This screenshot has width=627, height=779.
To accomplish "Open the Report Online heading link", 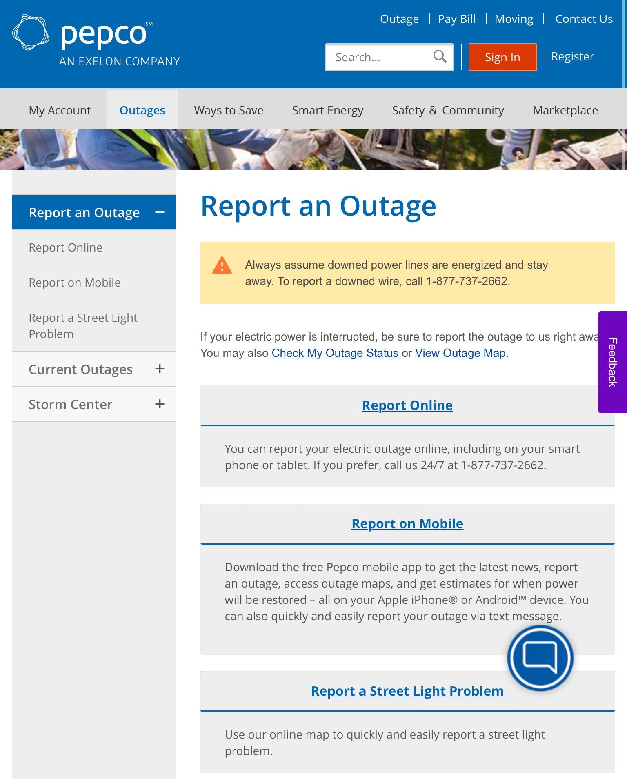I will click(407, 405).
